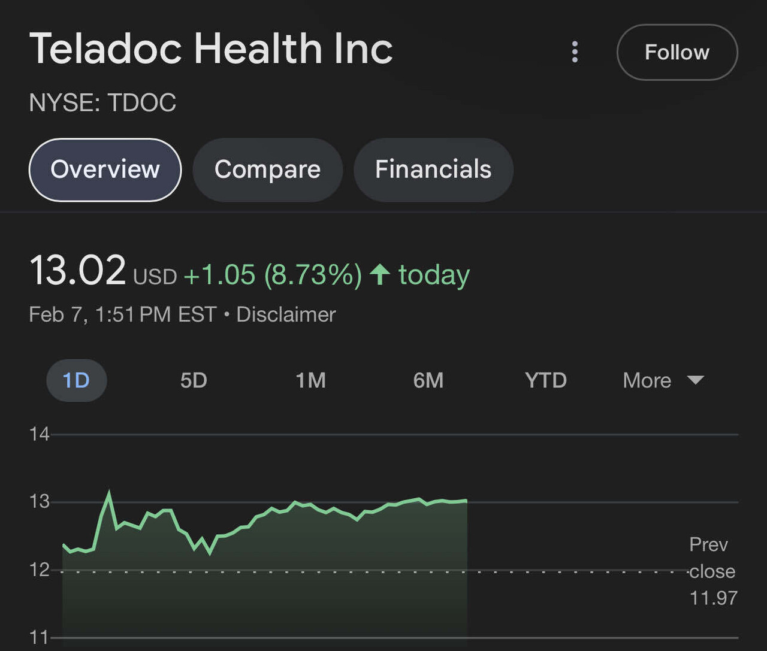This screenshot has width=767, height=651.
Task: Open the Disclaimer link
Action: pos(286,314)
